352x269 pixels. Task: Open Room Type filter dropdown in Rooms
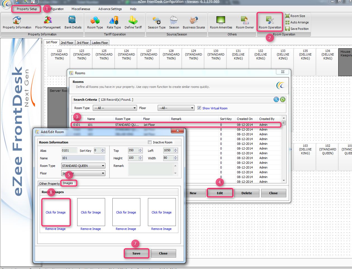pos(115,108)
